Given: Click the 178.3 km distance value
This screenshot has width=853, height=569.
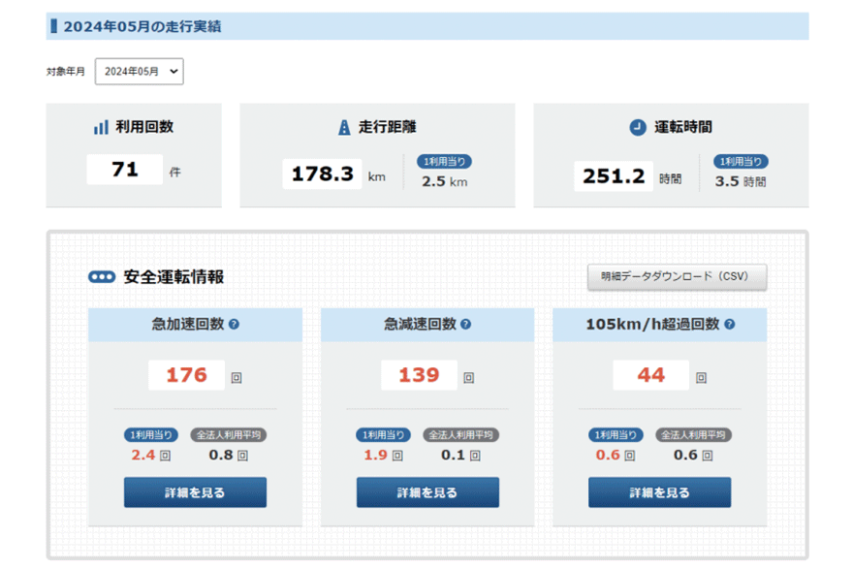Looking at the screenshot, I should [322, 175].
